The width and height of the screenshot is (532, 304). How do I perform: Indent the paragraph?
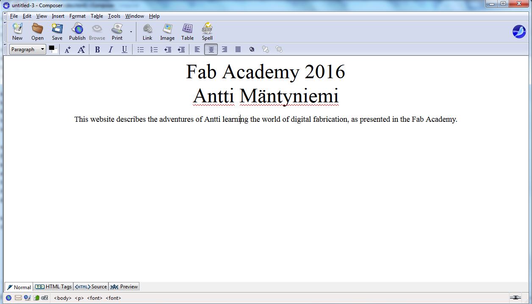181,49
